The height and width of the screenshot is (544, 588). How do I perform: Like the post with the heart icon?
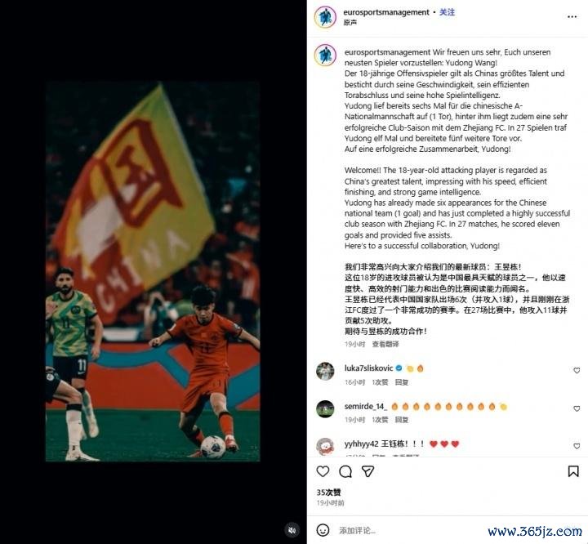323,471
